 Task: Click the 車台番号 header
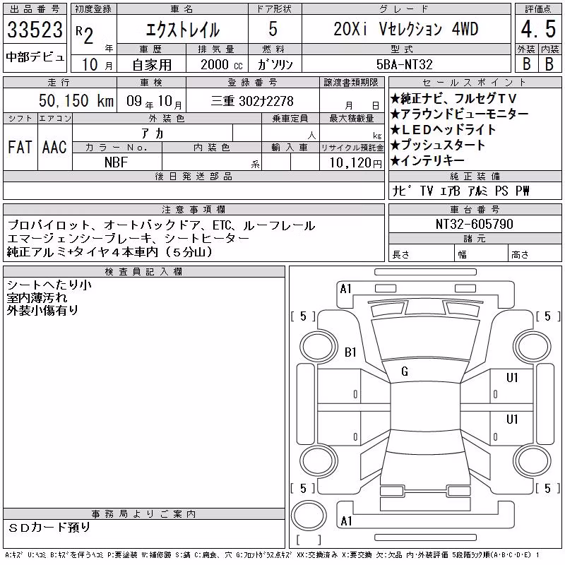coord(475,210)
